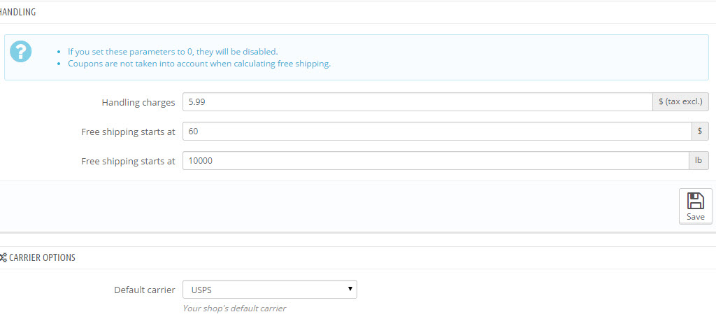Screen dimensions: 716x326
Task: Click the floppy disk Save icon
Action: pos(695,201)
